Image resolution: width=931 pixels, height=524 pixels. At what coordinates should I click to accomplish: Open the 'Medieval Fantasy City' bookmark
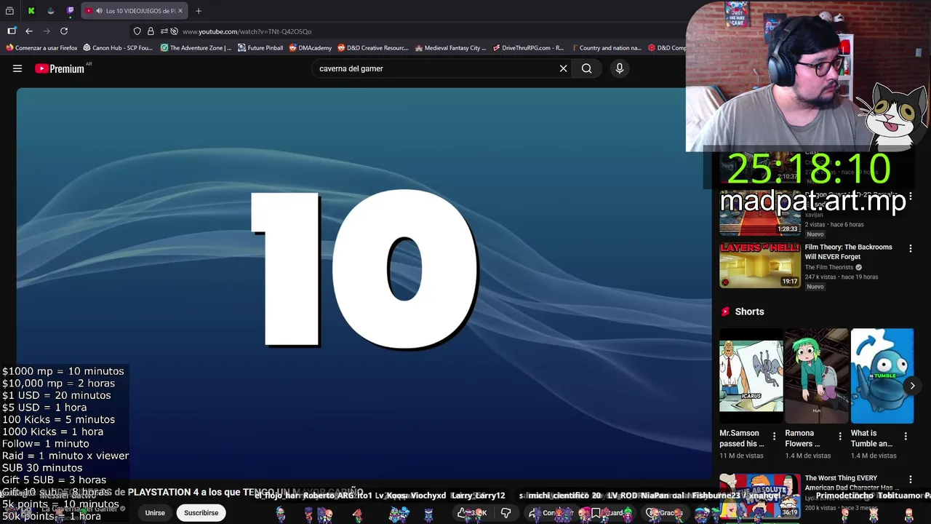click(450, 48)
